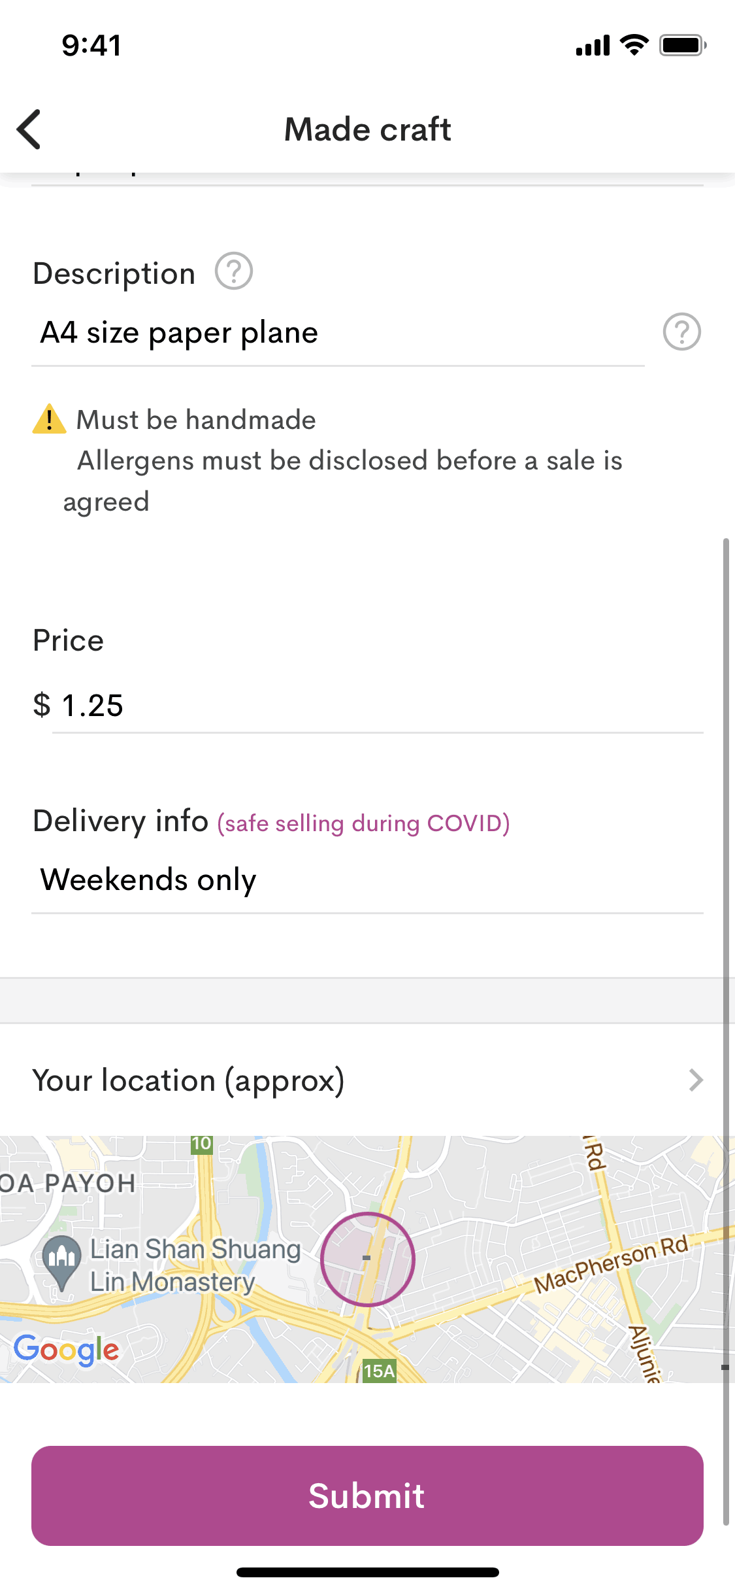Tap the back arrow icon
Viewport: 735px width, 1593px height.
(29, 129)
